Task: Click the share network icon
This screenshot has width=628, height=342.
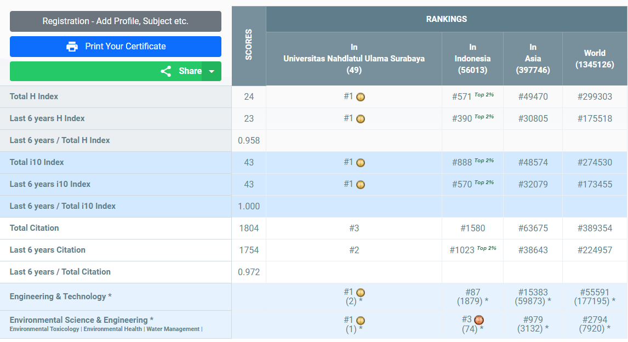Action: click(165, 71)
